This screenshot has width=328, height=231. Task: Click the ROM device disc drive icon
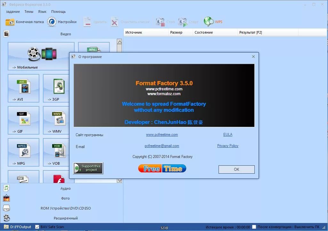click(x=6, y=208)
